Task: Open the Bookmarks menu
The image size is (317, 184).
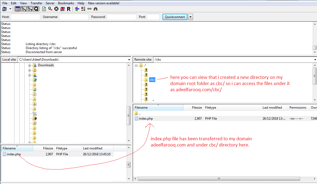Action: (x=66, y=3)
